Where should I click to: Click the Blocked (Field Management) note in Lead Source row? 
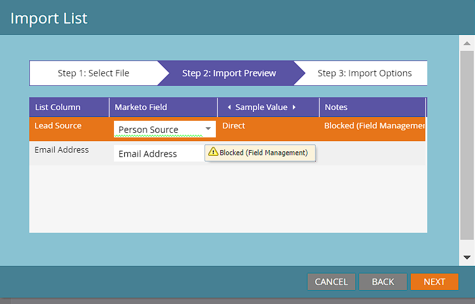click(x=374, y=125)
